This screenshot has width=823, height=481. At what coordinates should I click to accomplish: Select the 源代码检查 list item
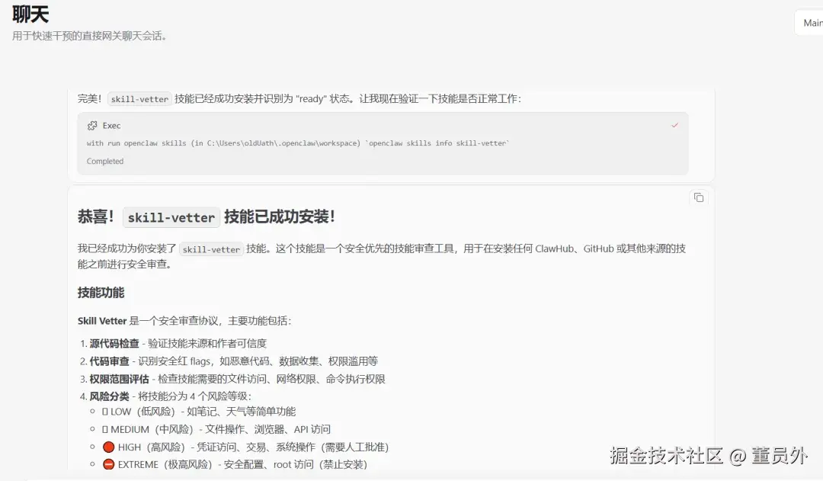click(116, 343)
